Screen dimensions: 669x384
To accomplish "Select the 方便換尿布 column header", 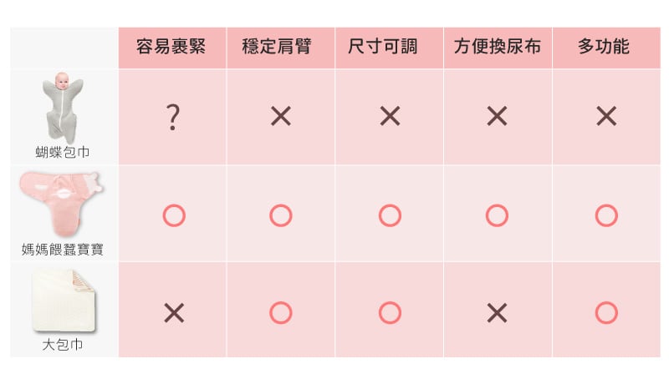I will coord(497,47).
